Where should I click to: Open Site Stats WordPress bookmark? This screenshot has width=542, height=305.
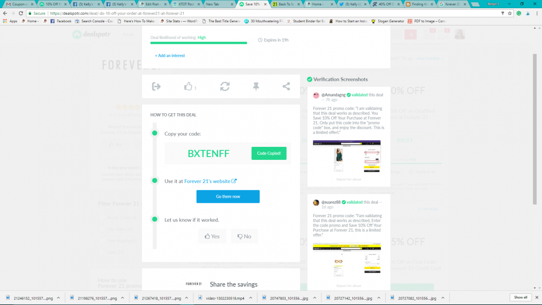(x=179, y=21)
